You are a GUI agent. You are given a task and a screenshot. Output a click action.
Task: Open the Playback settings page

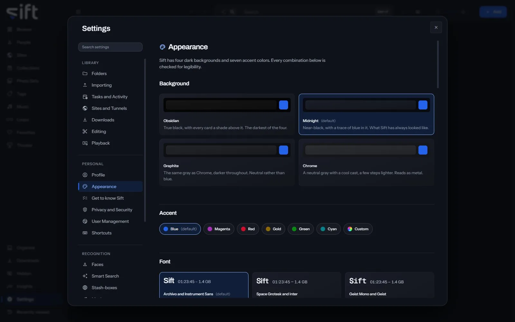point(110,143)
